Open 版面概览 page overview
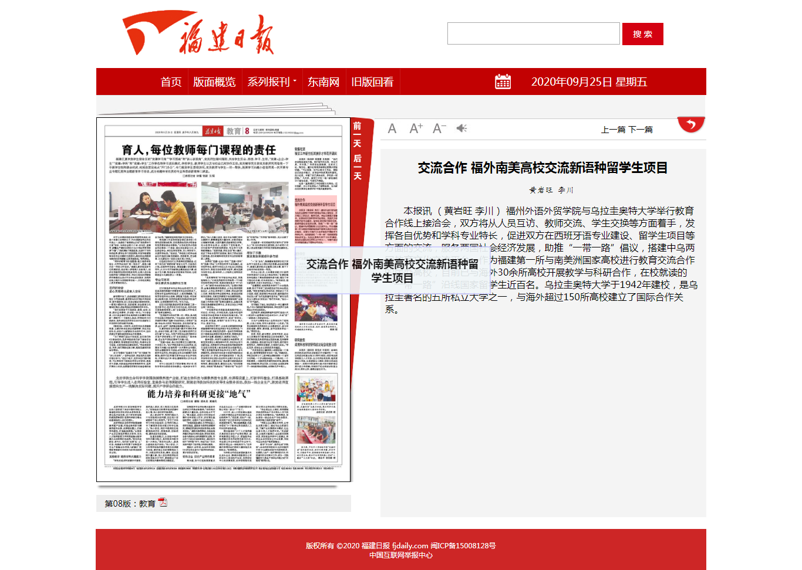This screenshot has width=802, height=570. pos(214,82)
